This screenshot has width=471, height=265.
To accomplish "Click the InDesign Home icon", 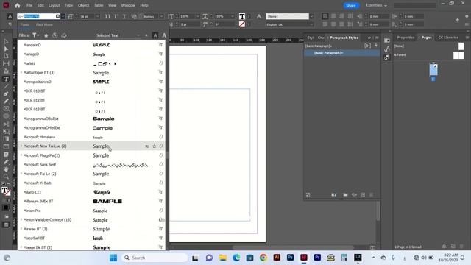I will tap(18, 5).
